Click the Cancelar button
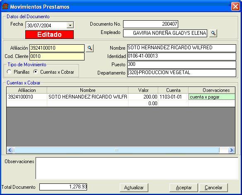The image size is (242, 195). [x=213, y=188]
